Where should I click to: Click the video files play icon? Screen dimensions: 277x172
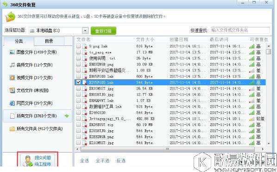[x=12, y=77]
